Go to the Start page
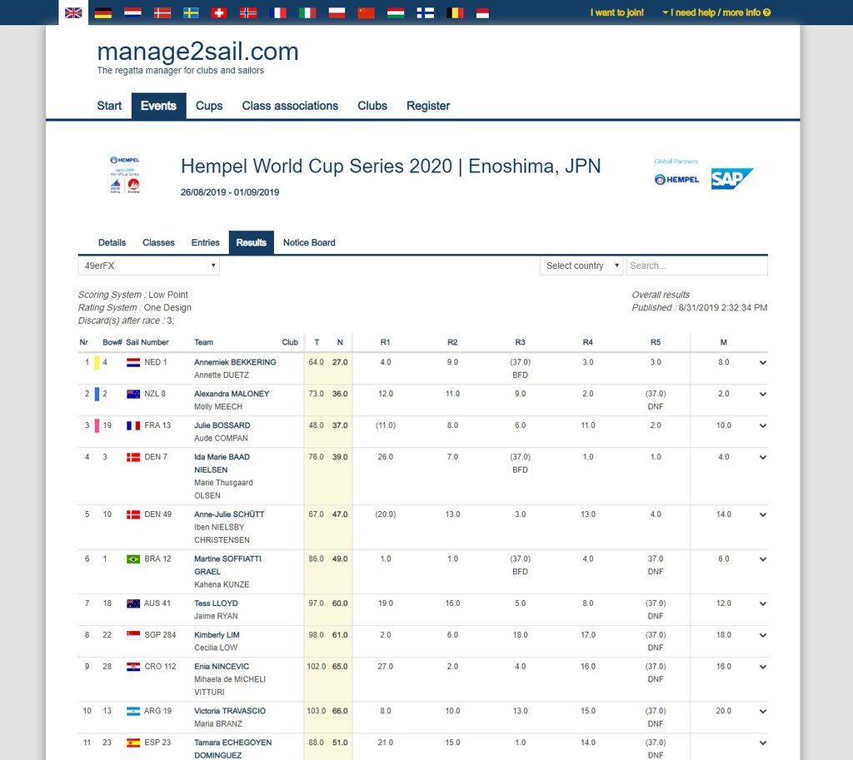The width and height of the screenshot is (853, 760). [x=109, y=106]
